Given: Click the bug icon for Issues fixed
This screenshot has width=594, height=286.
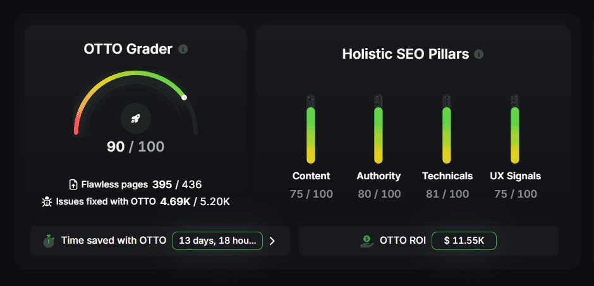Looking at the screenshot, I should click(46, 202).
